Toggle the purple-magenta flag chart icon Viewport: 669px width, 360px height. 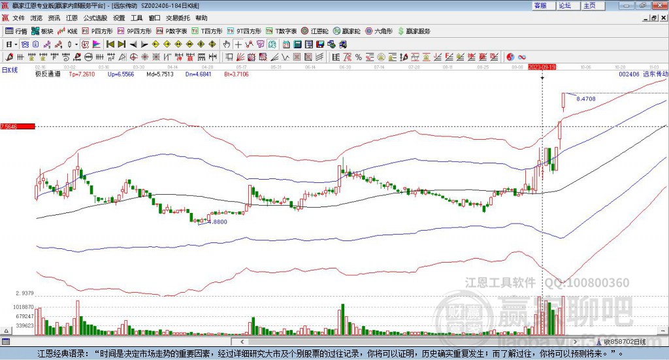97,44
